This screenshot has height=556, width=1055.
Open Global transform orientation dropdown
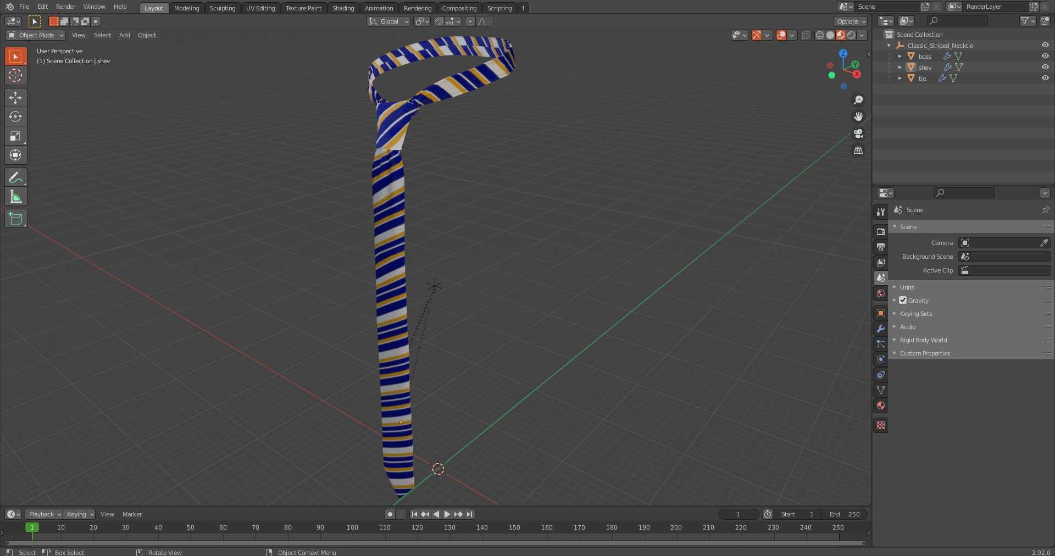click(x=388, y=21)
